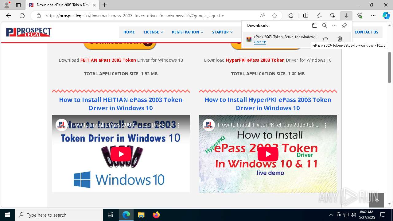Viewport: 393px width, 221px height.
Task: Open video options on HEITIAN video
Action: point(178,125)
